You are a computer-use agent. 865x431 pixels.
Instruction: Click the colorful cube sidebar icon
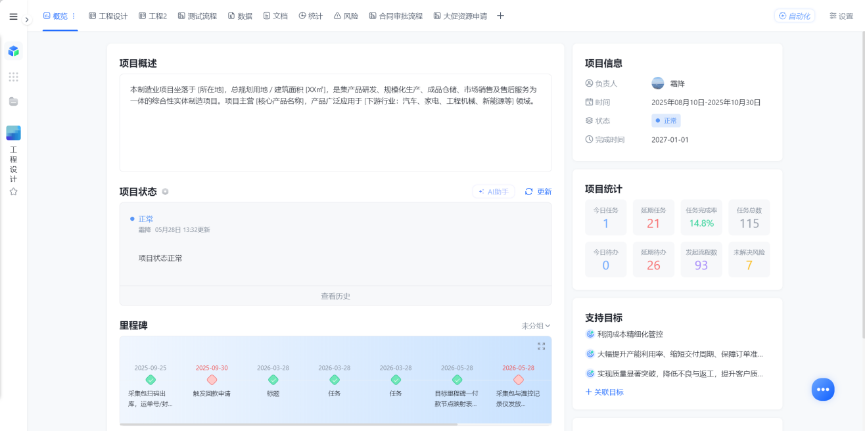tap(13, 51)
